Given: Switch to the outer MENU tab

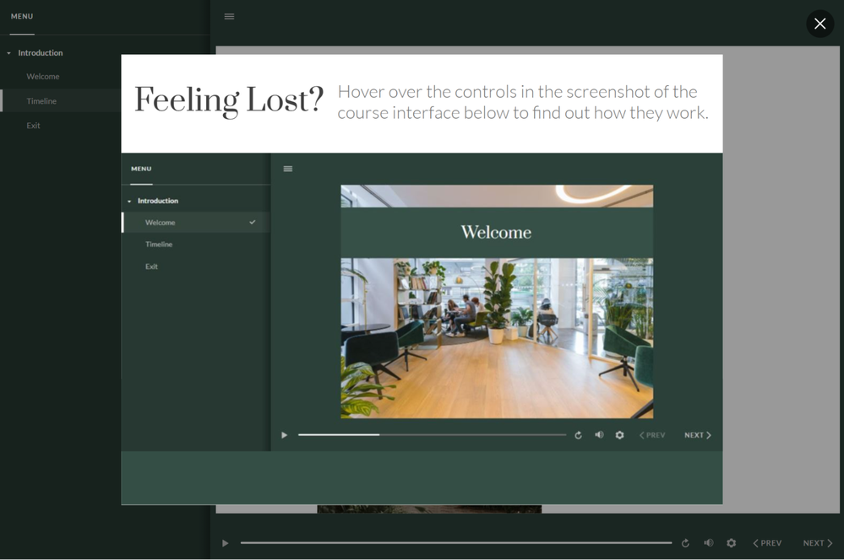Looking at the screenshot, I should pyautogui.click(x=22, y=16).
